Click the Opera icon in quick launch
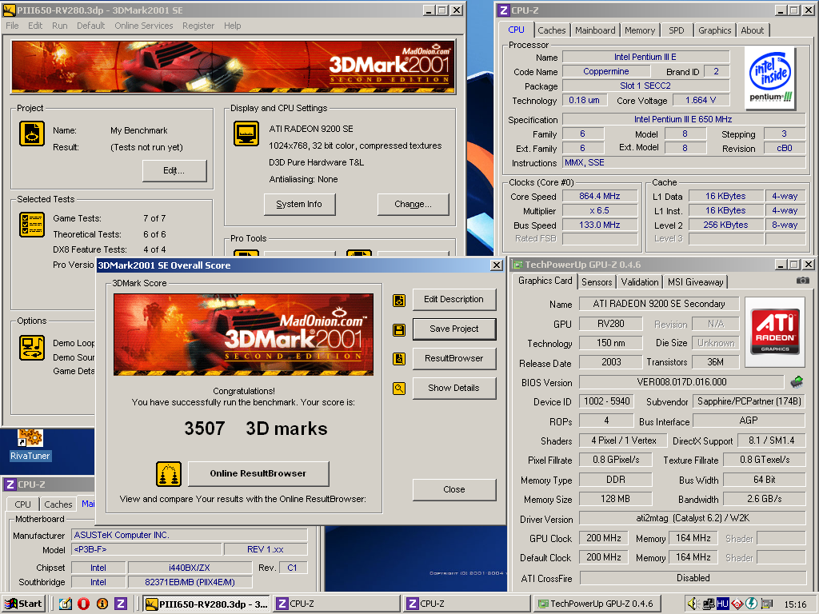This screenshot has width=819, height=614. click(x=83, y=604)
